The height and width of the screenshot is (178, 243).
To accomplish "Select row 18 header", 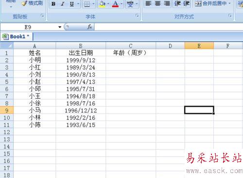I will pyautogui.click(x=7, y=175).
